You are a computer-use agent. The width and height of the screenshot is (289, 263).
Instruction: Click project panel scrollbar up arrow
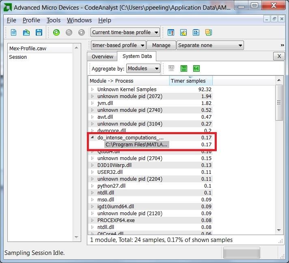[76, 48]
